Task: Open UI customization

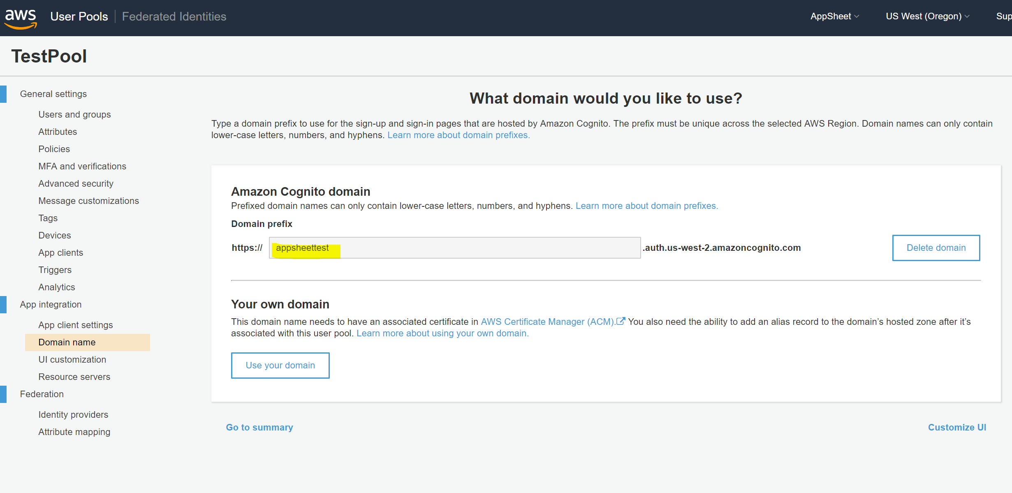Action: coord(72,359)
